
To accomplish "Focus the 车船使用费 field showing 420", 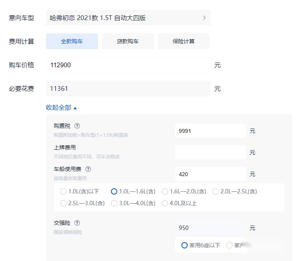I will tap(211, 174).
